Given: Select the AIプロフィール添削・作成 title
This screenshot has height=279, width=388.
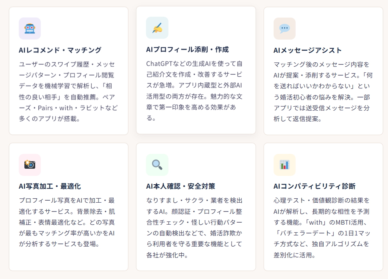Looking at the screenshot, I should click(x=187, y=50).
